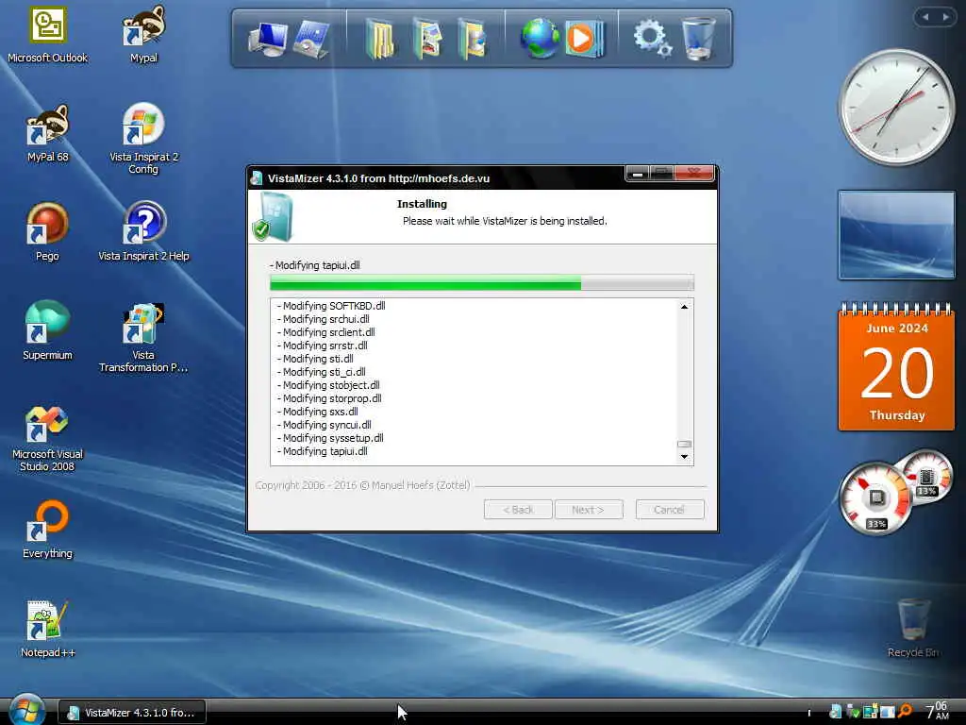This screenshot has height=725, width=966.
Task: Open the MyPal 68 desktop icon
Action: tap(47, 133)
